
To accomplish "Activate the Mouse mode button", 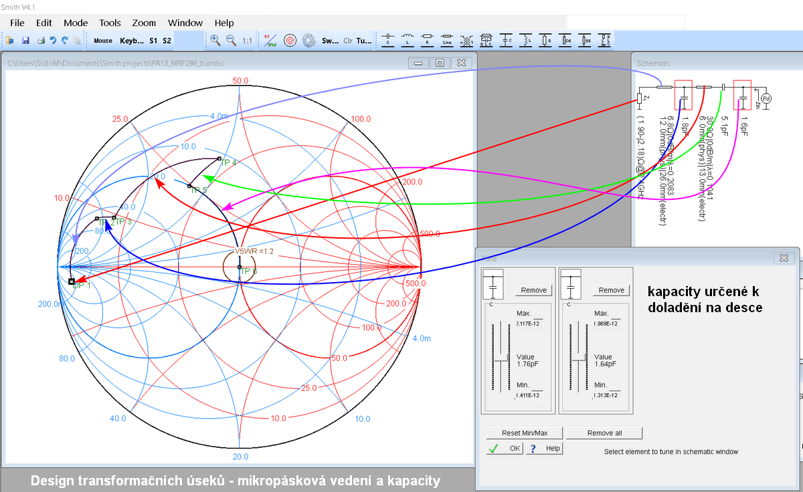I will point(102,40).
